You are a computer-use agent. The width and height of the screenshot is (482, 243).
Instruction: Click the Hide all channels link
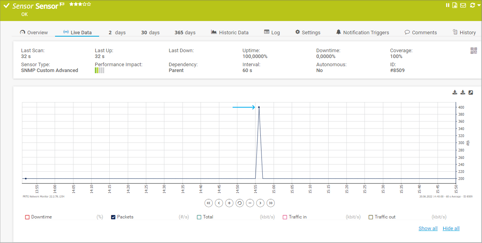coord(451,228)
